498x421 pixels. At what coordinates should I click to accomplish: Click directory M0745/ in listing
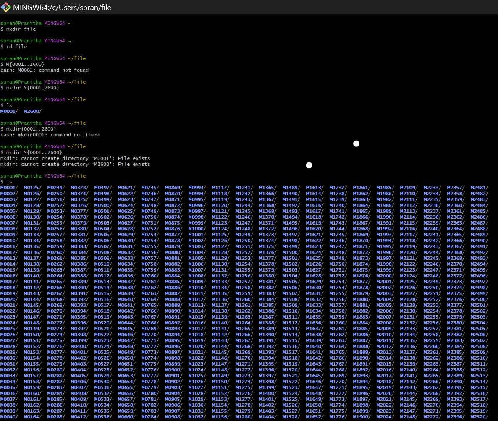[150, 188]
